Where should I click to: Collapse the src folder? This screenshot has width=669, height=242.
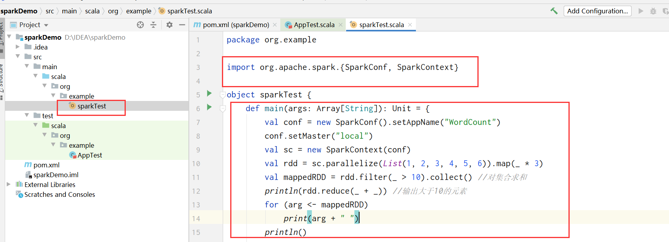pyautogui.click(x=18, y=57)
